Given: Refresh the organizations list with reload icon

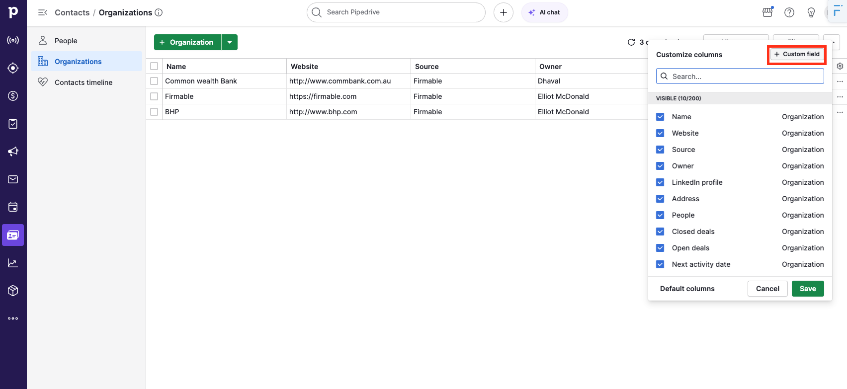Looking at the screenshot, I should (x=631, y=42).
